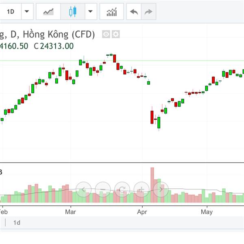Image resolution: width=244 pixels, height=244 pixels.
Task: Zoom out chart with minus control
Action: 103,190
